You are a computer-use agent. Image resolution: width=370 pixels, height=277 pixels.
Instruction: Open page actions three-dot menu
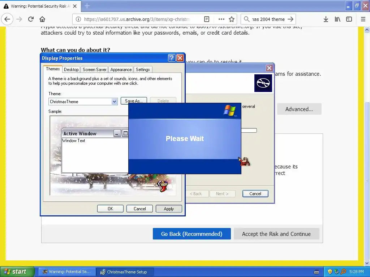tap(221, 19)
